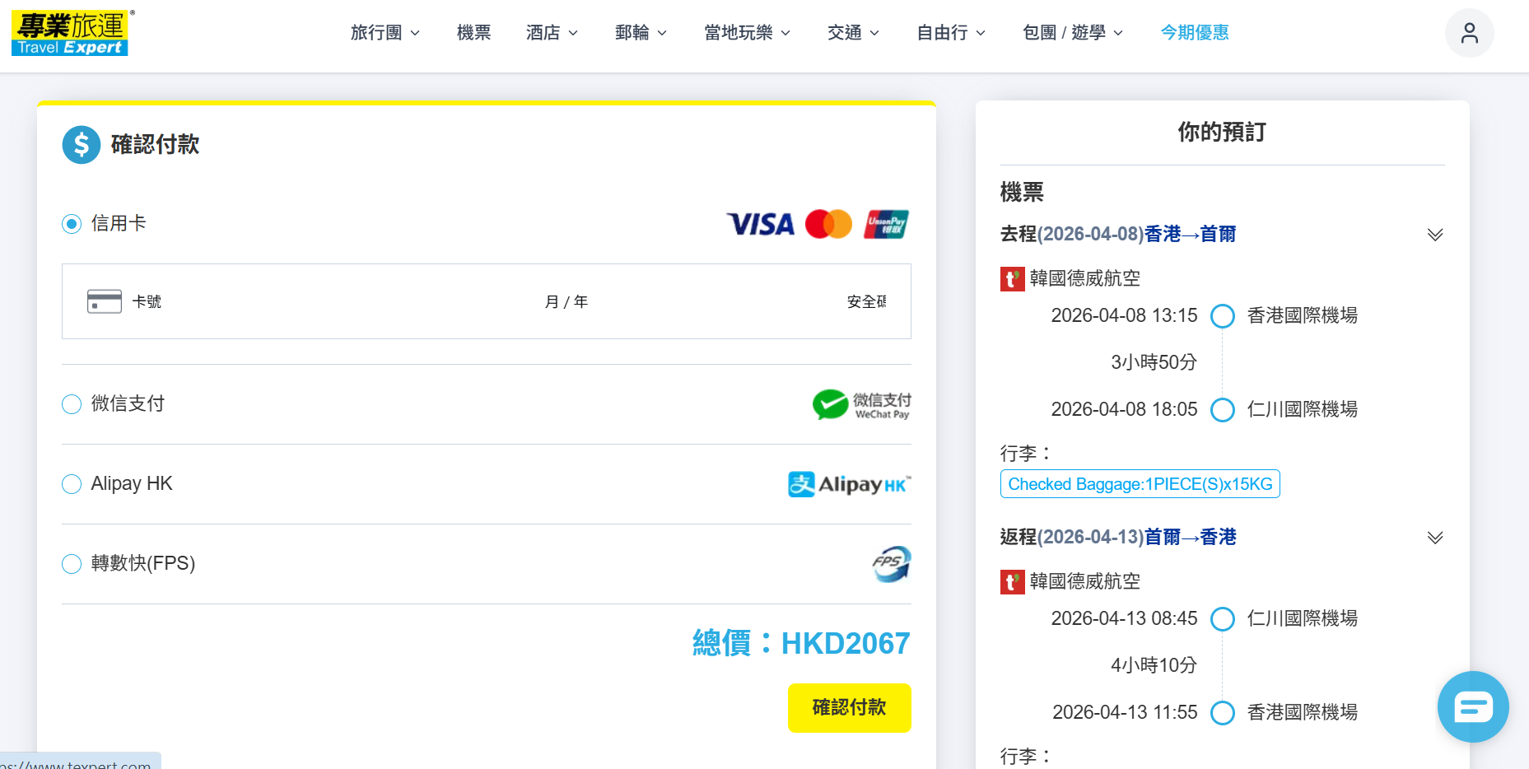Screen dimensions: 1529x769
Task: Click the Checked Baggage 15KG tag
Action: click(x=1140, y=484)
